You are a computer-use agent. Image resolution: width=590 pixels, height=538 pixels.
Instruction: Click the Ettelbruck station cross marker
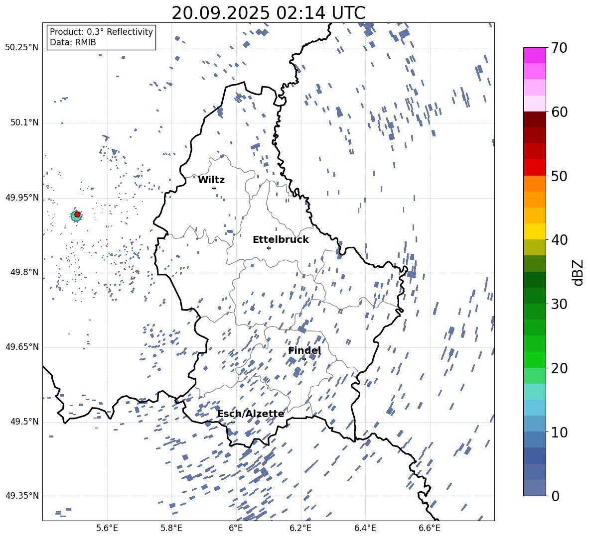click(269, 248)
